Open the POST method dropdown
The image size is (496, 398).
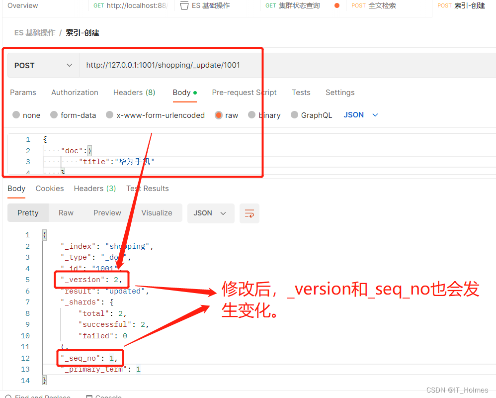point(43,65)
